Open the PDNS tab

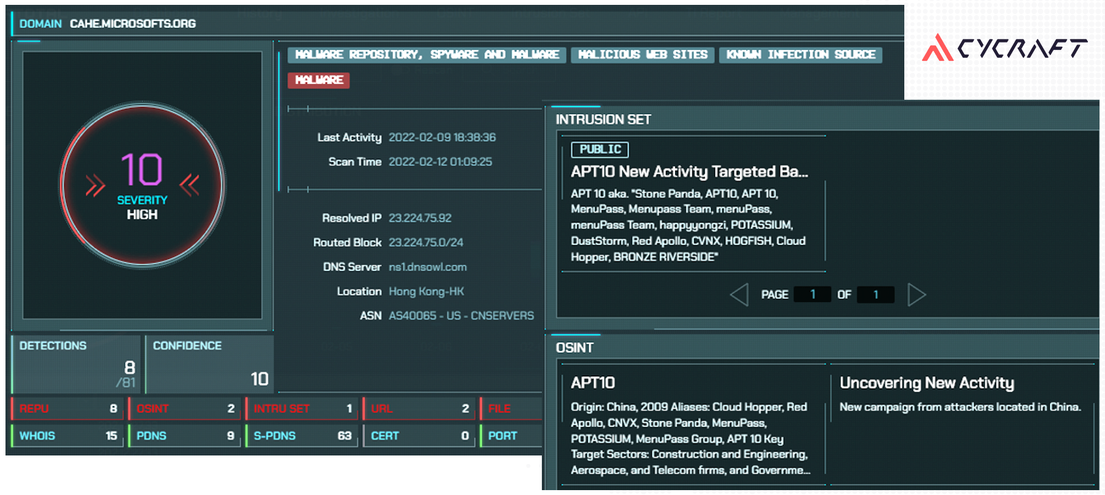point(185,436)
